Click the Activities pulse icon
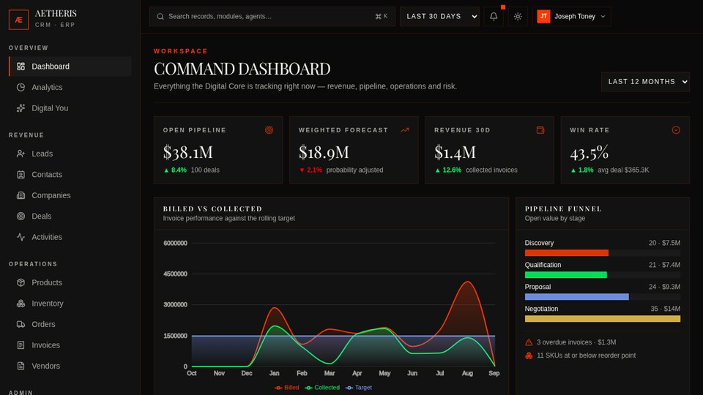This screenshot has height=395, width=703. coord(21,237)
